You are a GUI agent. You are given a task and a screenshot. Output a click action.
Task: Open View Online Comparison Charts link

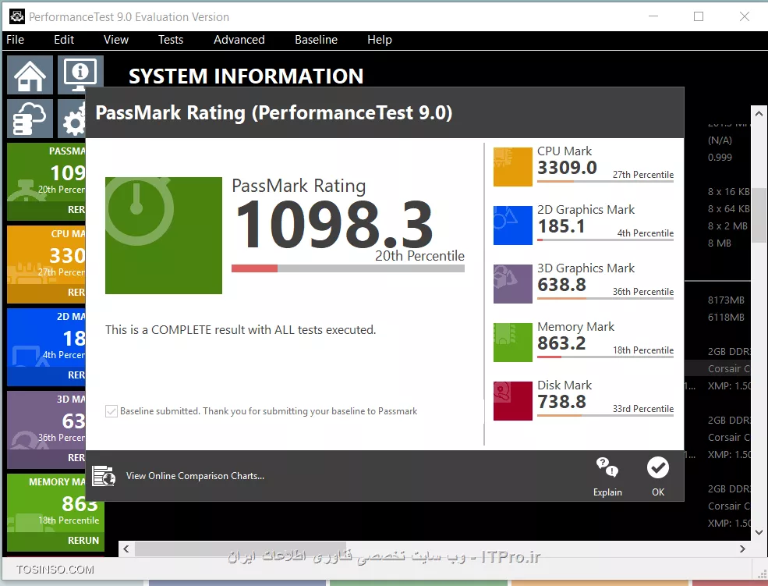click(x=195, y=476)
